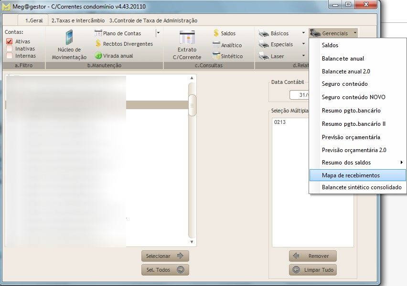The width and height of the screenshot is (407, 286).
Task: Click the Selecionar button
Action: [165, 256]
